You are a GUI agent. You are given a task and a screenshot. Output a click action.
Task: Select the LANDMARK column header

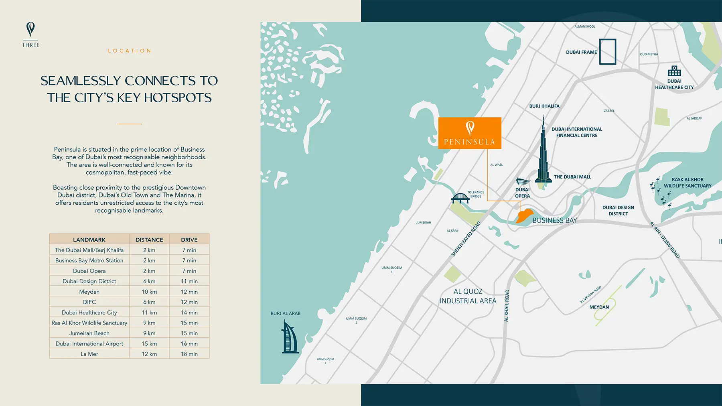point(89,240)
